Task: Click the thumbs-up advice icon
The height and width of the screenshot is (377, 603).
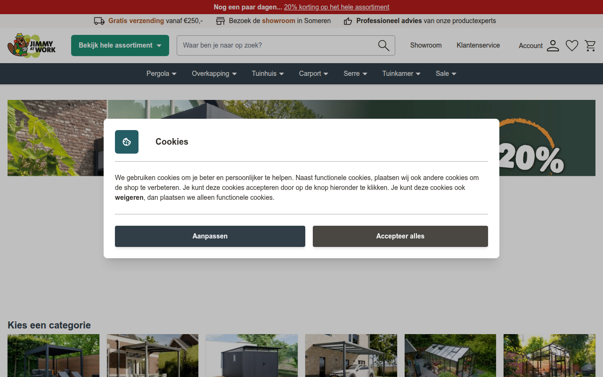Action: (x=348, y=21)
